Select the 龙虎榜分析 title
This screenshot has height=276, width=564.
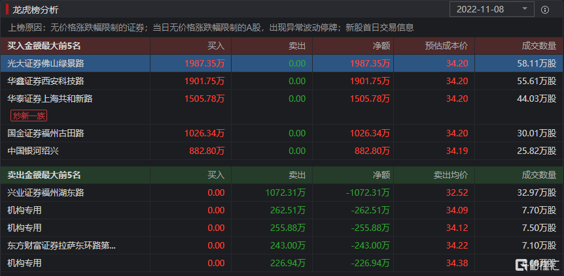coord(35,9)
